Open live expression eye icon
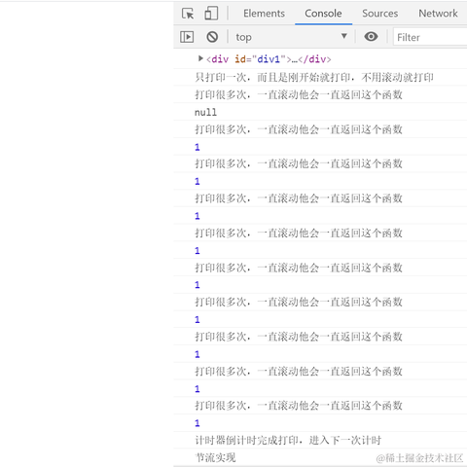467x467 pixels. [x=371, y=37]
